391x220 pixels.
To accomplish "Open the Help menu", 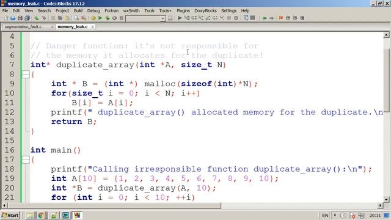I will 245,11.
